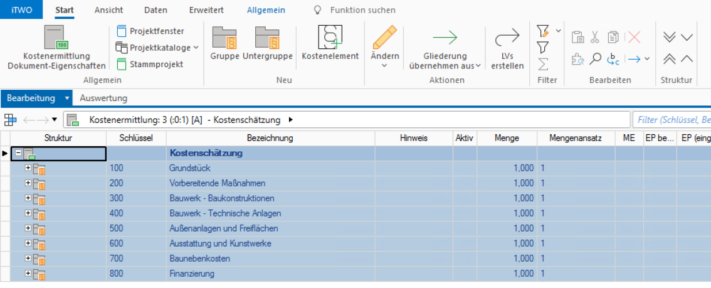Image resolution: width=711 pixels, height=288 pixels.
Task: Switch to the Auswertung tab
Action: tap(103, 99)
